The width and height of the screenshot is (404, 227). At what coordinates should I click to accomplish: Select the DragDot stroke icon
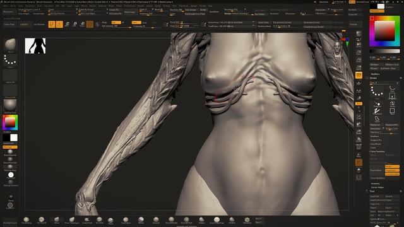pyautogui.click(x=377, y=104)
